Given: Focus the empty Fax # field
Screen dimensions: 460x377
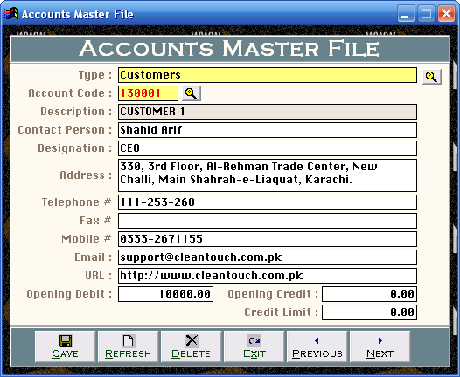Looking at the screenshot, I should pyautogui.click(x=268, y=221).
